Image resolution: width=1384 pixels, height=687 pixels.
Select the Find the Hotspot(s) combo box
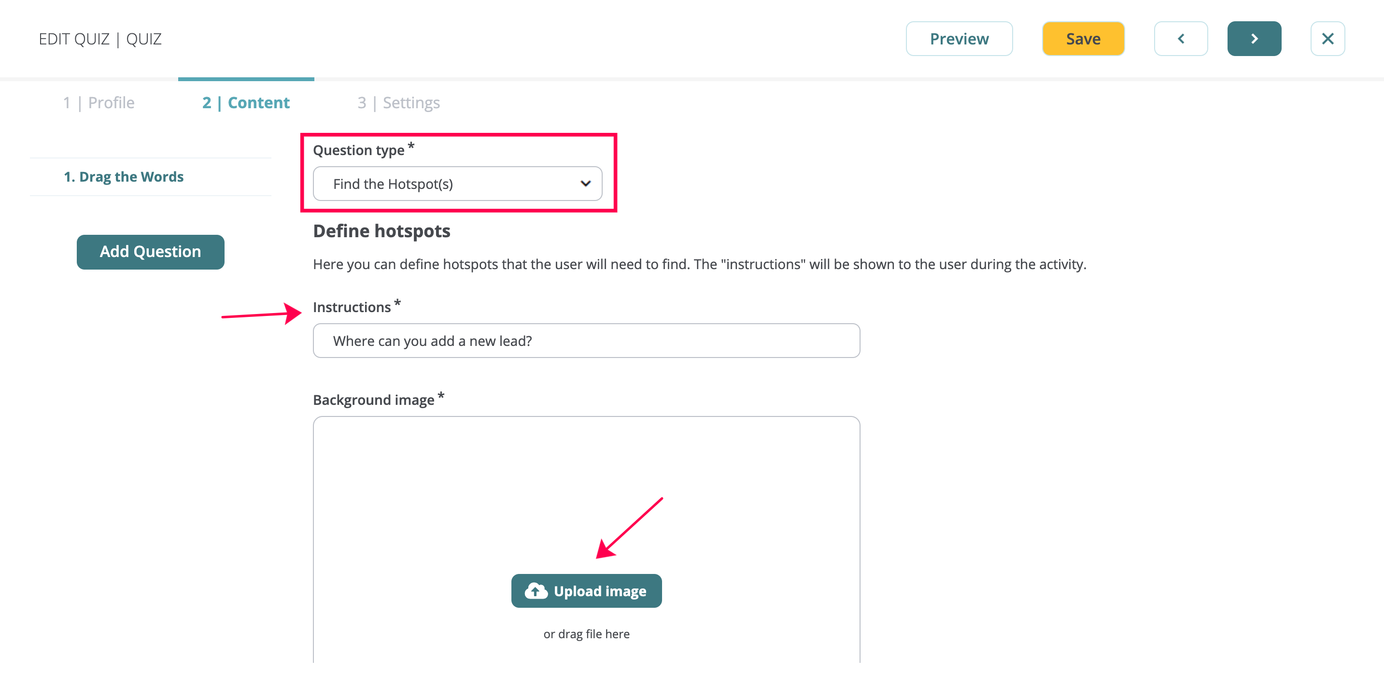(x=457, y=184)
